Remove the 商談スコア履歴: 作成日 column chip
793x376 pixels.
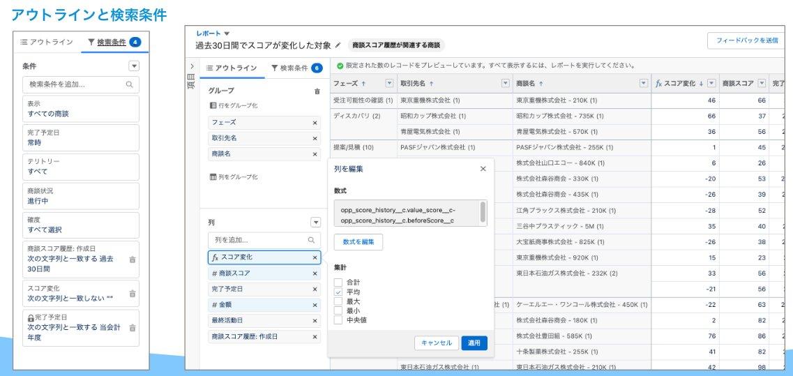tap(315, 336)
